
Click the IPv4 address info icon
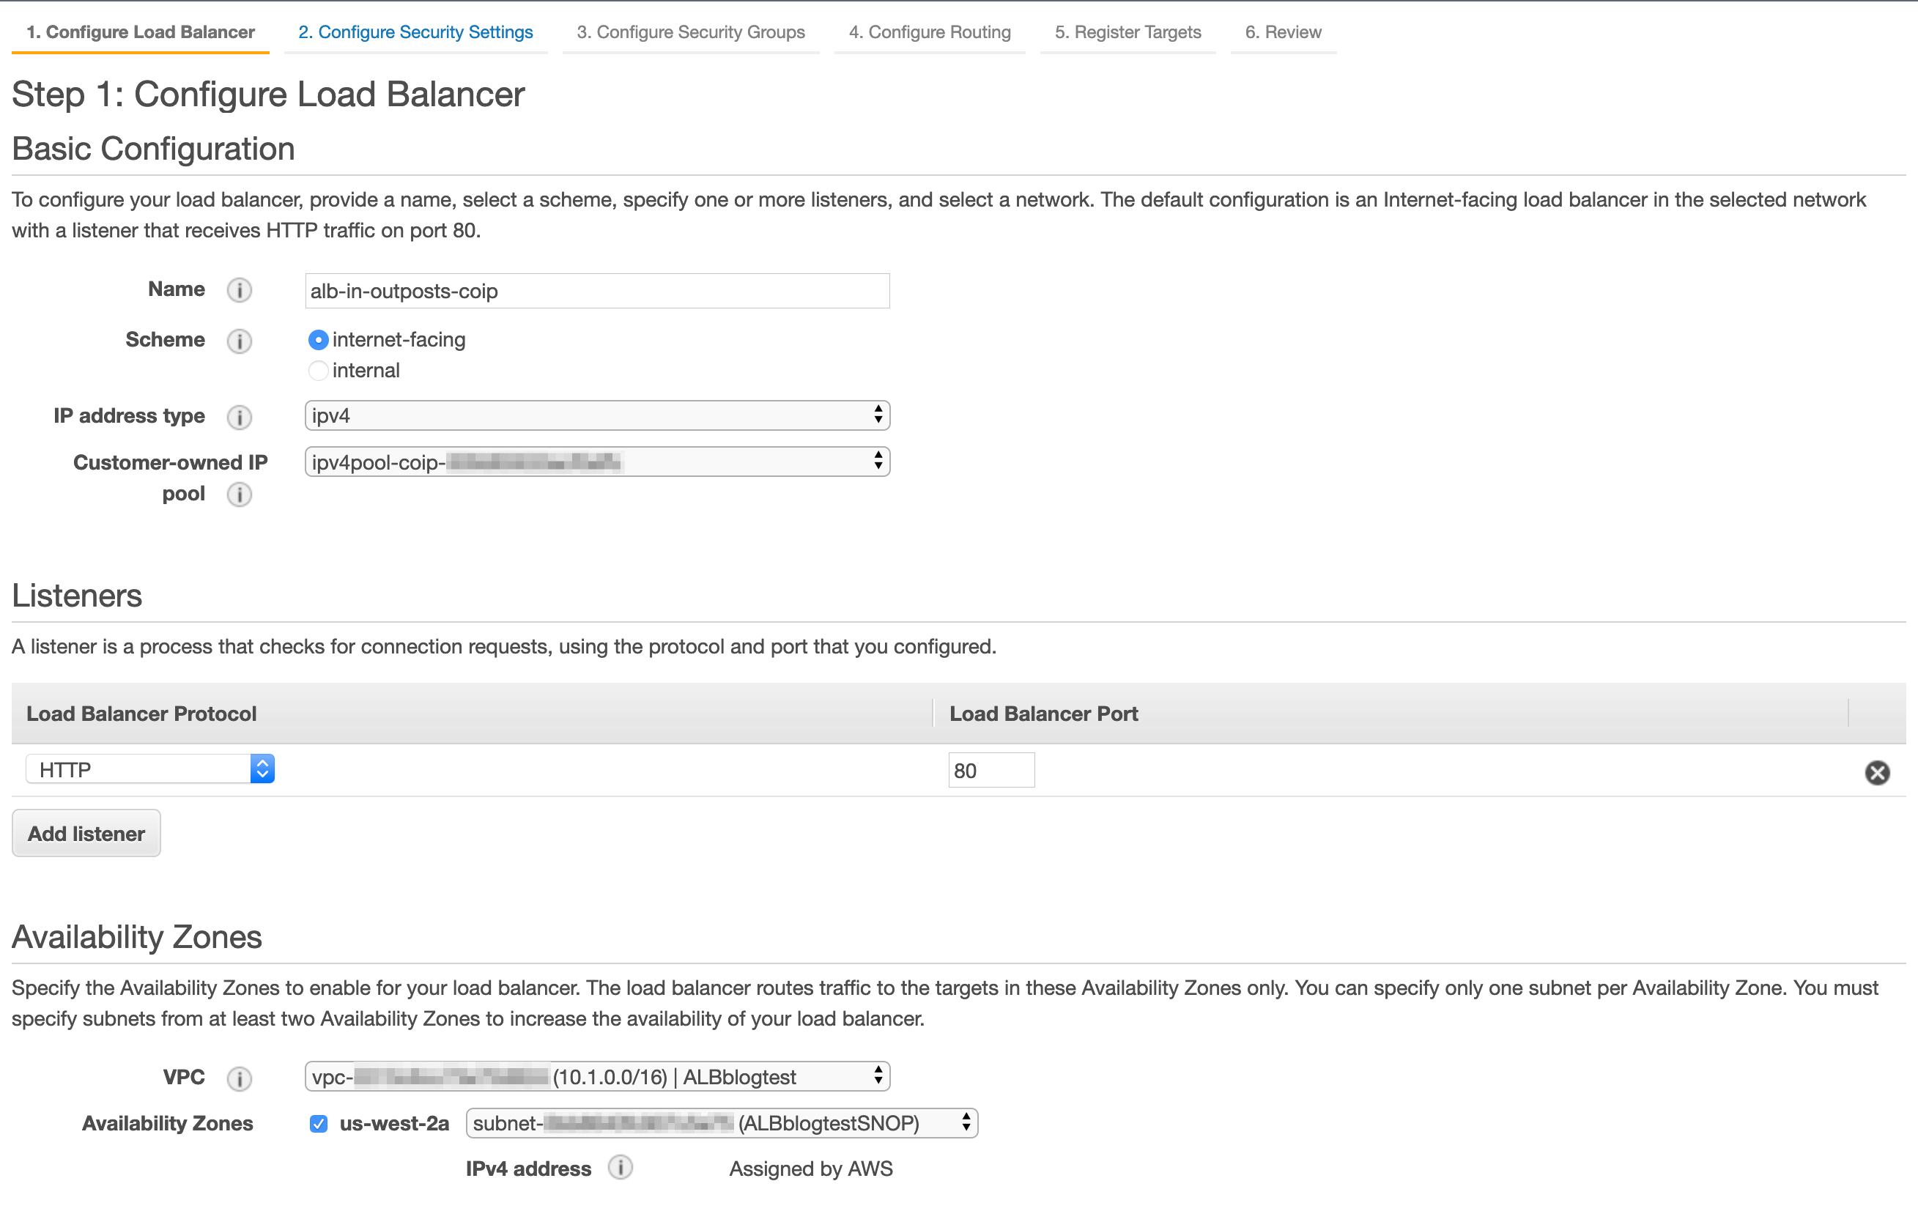tap(620, 1168)
